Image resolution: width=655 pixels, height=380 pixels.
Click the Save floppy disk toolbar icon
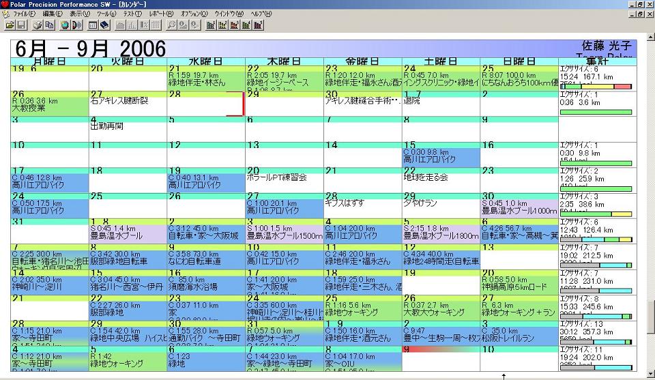[22, 25]
